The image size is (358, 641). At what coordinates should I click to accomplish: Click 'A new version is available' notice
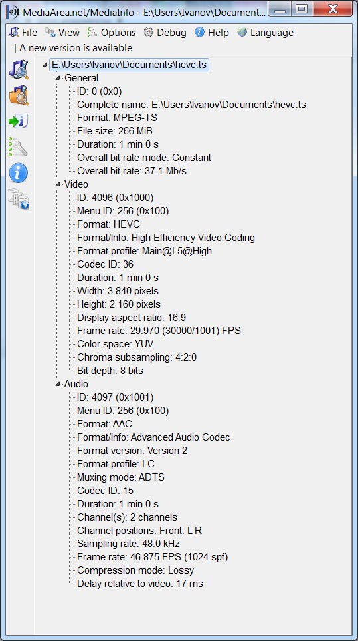pos(76,48)
